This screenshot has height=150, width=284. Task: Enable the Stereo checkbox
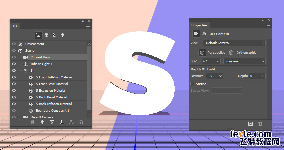tap(192, 84)
